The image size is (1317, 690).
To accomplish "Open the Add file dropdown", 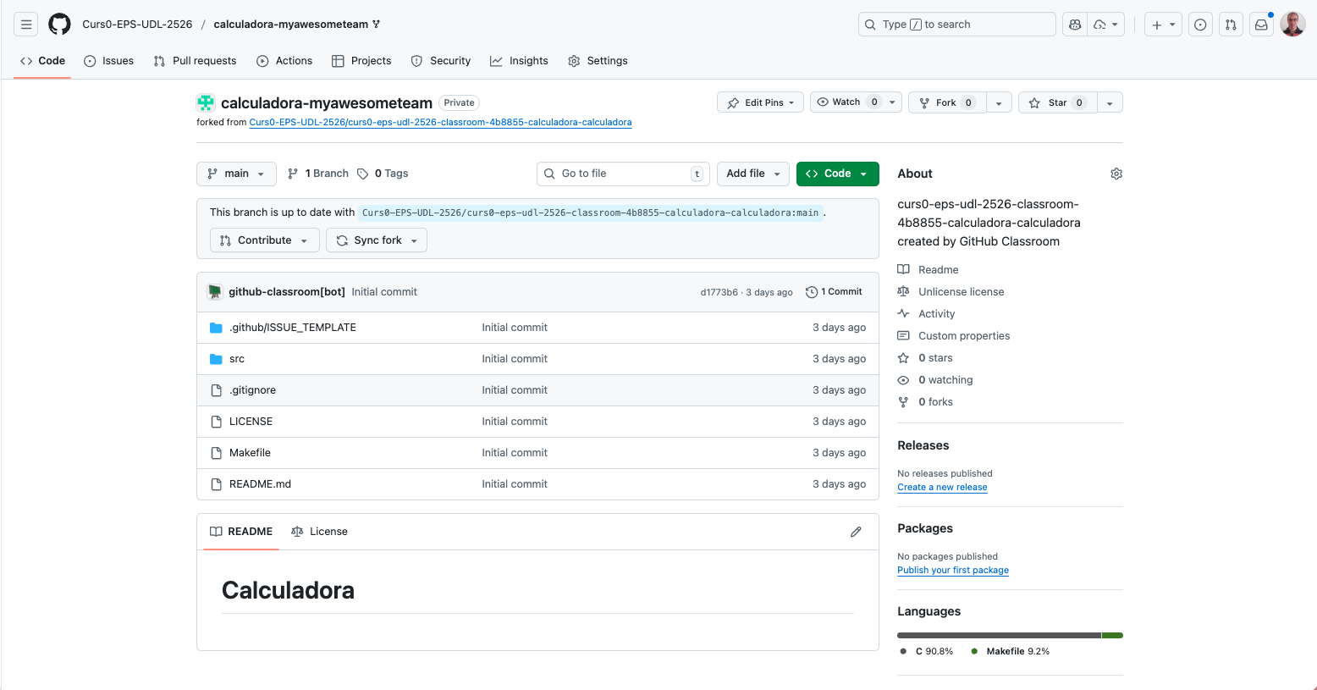I will [x=753, y=174].
